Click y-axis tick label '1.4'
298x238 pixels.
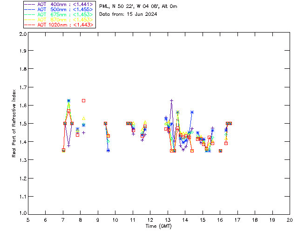23,142
